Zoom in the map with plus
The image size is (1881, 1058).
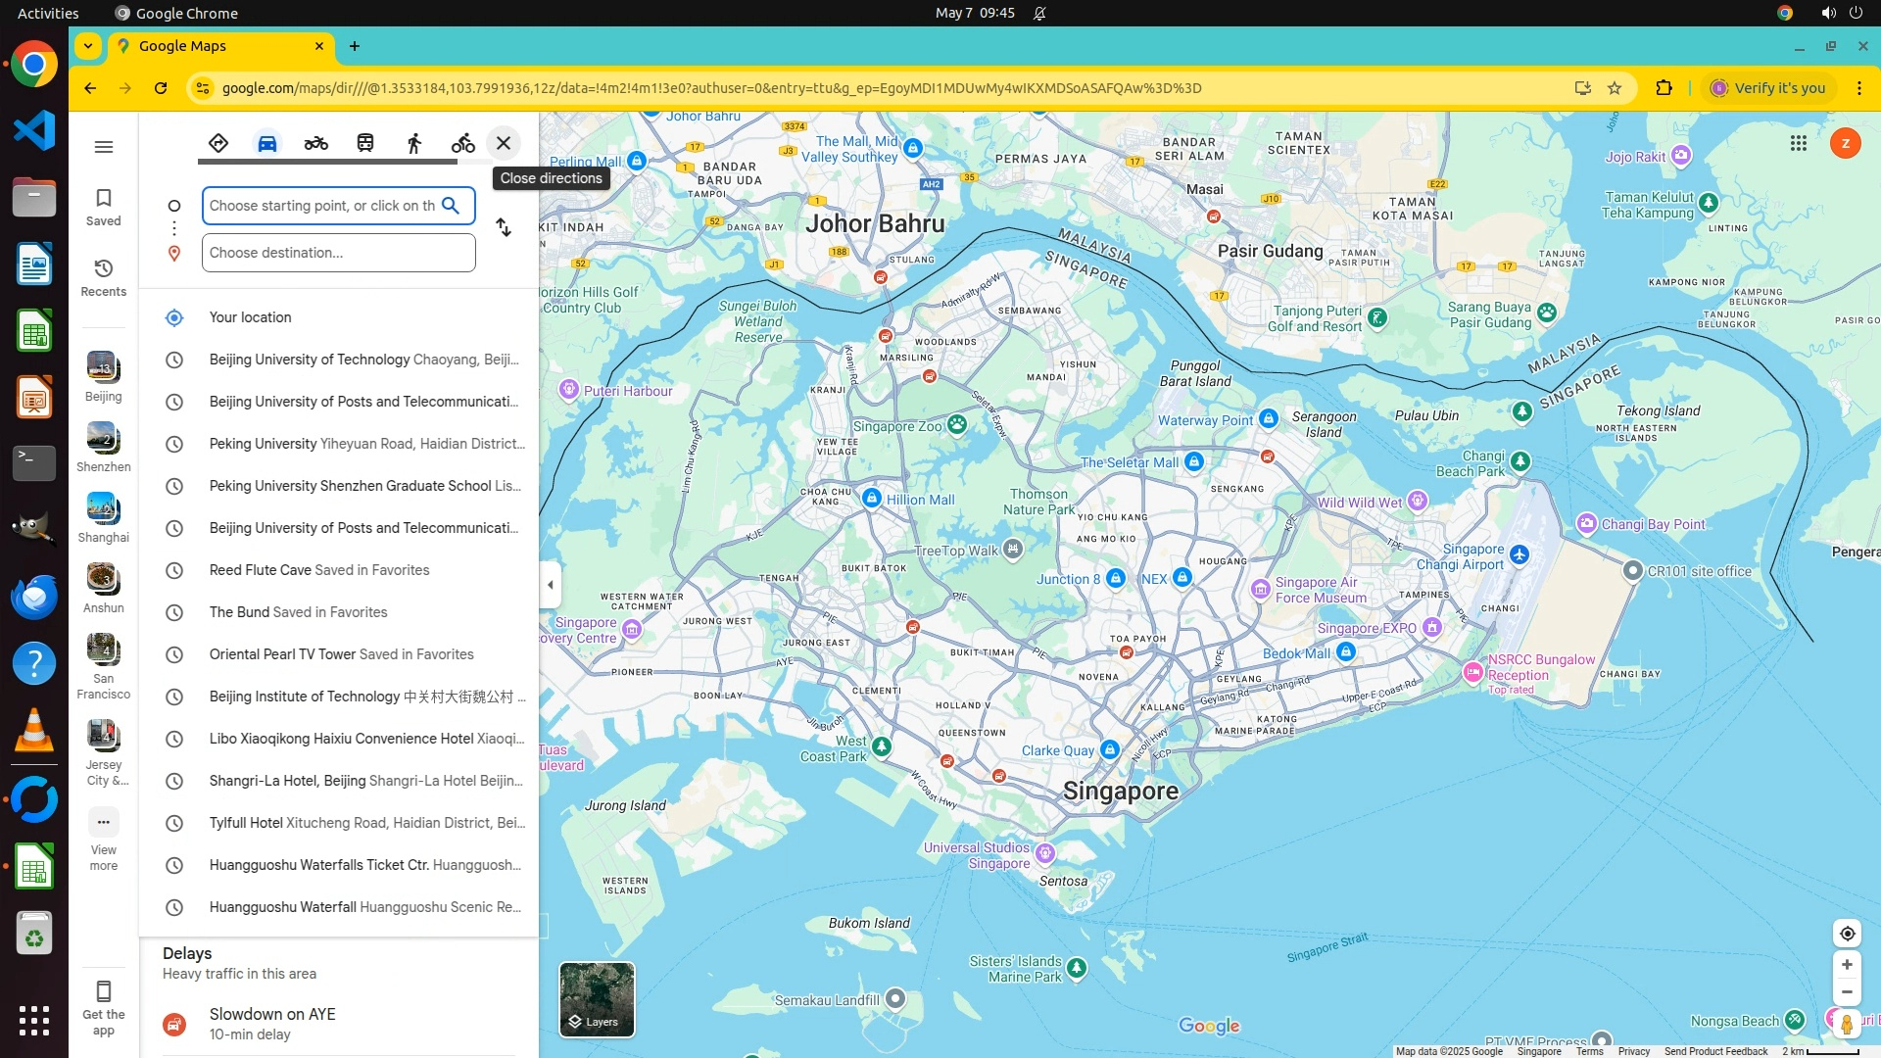(1847, 965)
